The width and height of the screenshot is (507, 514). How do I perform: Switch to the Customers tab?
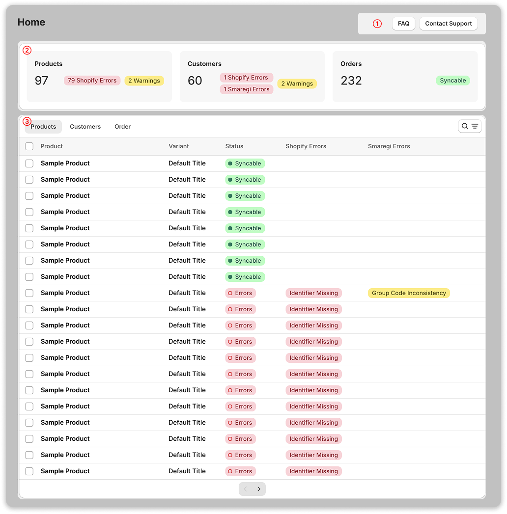tap(85, 127)
